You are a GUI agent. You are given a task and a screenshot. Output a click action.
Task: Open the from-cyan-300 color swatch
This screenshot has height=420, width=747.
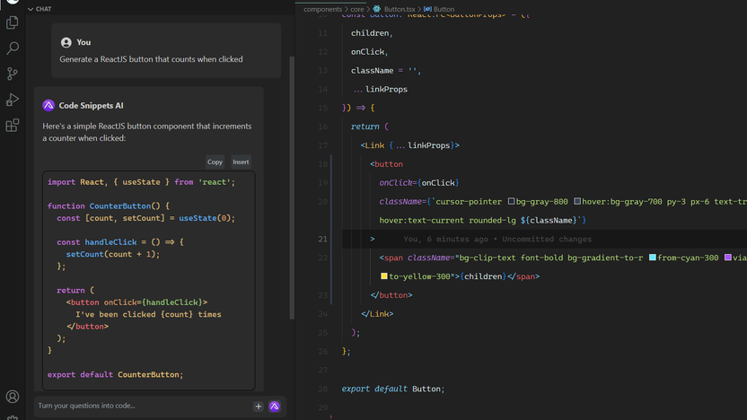653,258
